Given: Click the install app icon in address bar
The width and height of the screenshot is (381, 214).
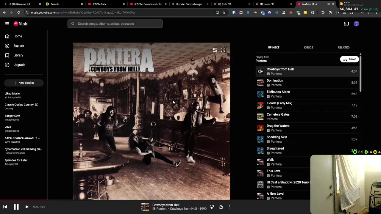Looking at the screenshot, I should coord(217,12).
